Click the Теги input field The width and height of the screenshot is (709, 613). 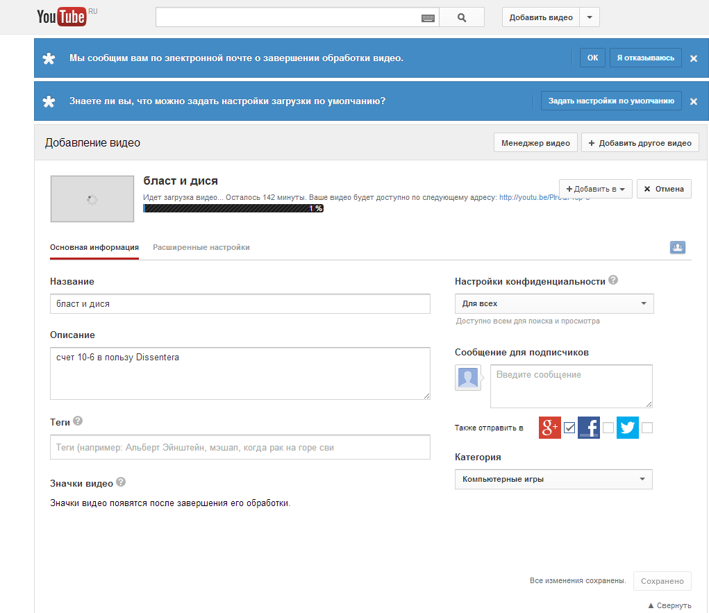click(240, 447)
